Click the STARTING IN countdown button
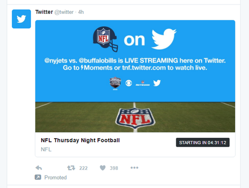 point(203,142)
